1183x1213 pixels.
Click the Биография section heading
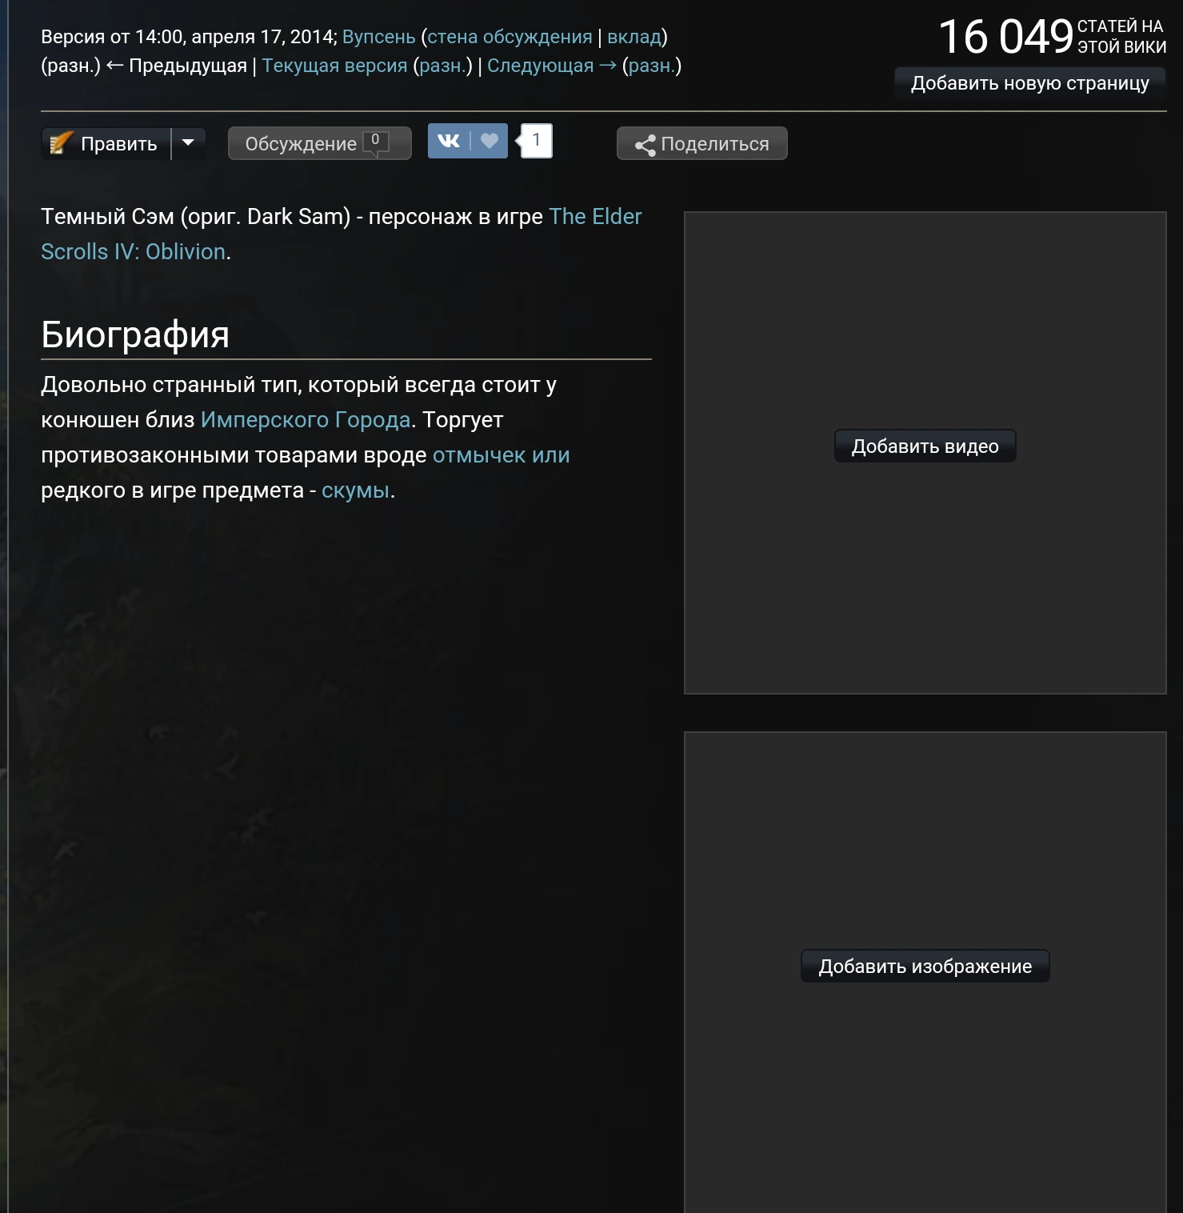(135, 334)
